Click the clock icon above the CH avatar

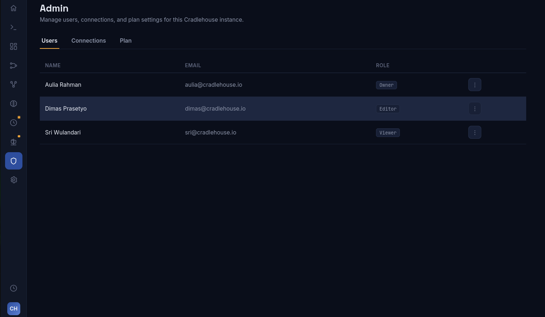(13, 288)
